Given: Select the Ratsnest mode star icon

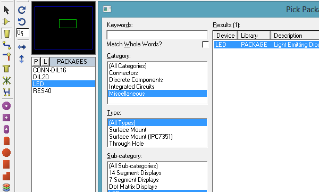Looking at the screenshot, I should (7, 81).
